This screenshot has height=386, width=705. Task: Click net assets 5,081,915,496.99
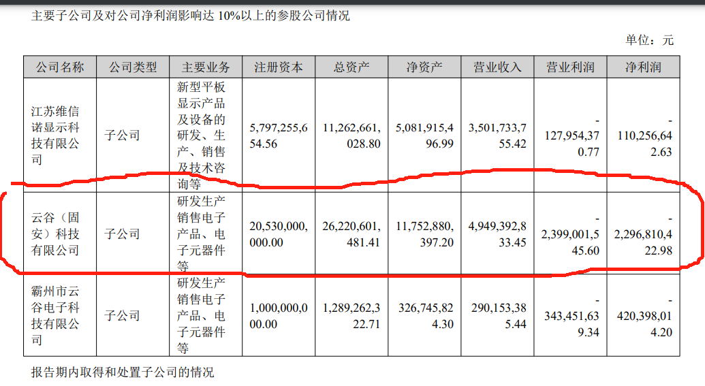[x=424, y=135]
